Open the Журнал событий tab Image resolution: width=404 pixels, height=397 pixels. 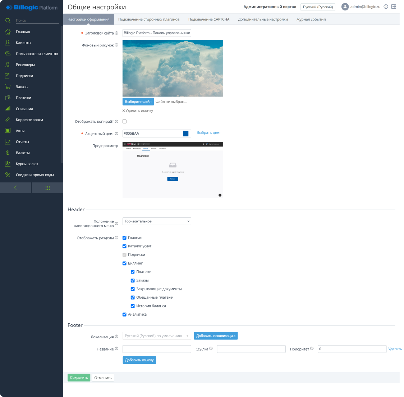311,19
